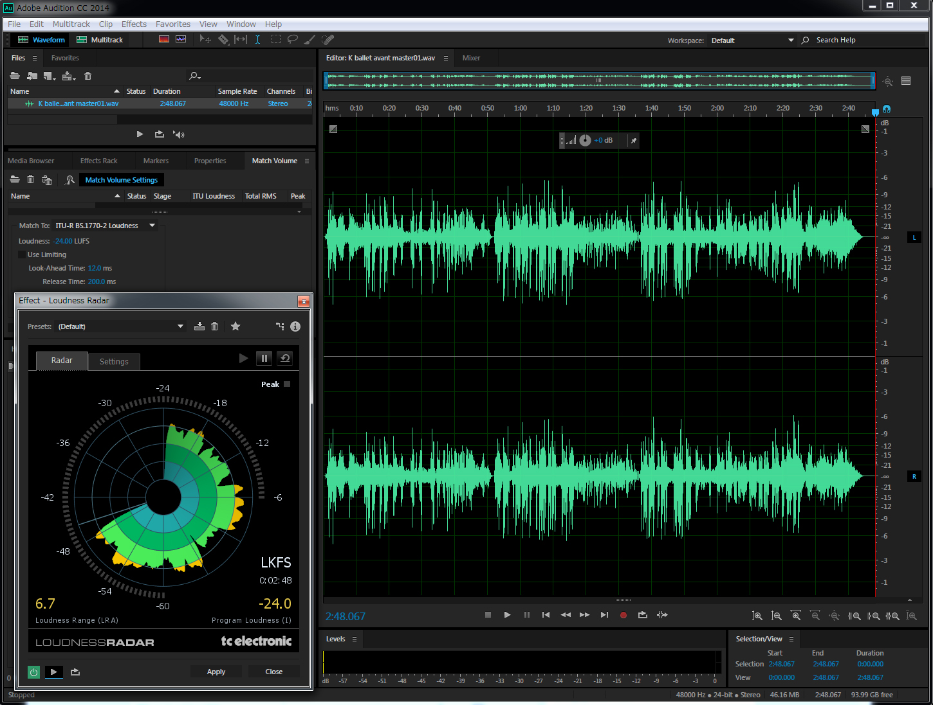The height and width of the screenshot is (705, 933).
Task: Open the Multitrack menu
Action: click(x=71, y=24)
